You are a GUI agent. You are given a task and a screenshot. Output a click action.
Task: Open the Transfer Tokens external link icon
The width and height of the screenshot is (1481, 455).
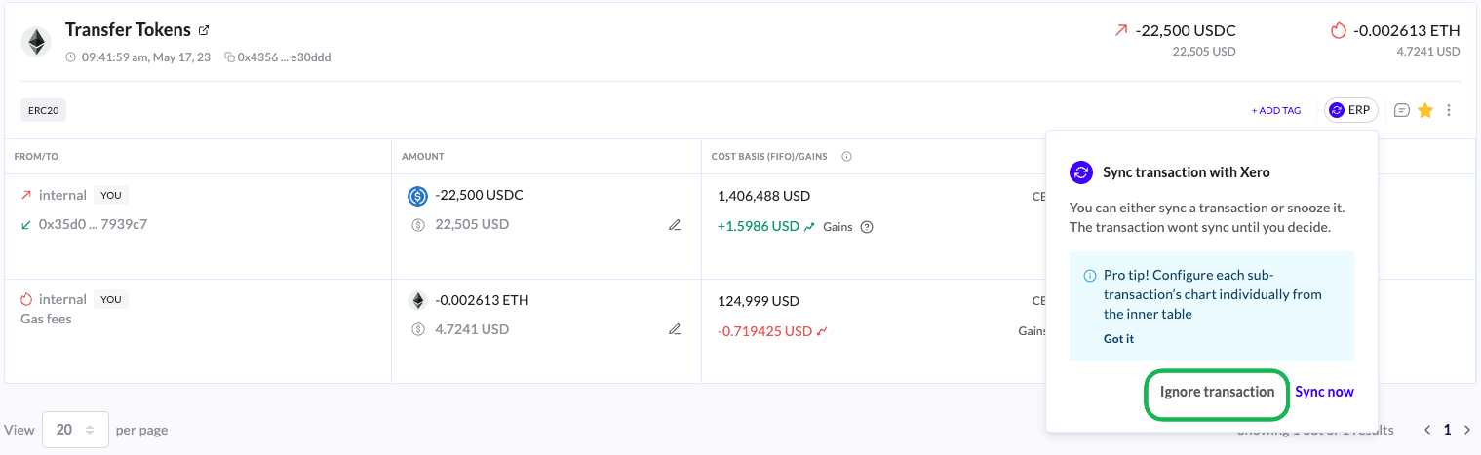pyautogui.click(x=204, y=30)
